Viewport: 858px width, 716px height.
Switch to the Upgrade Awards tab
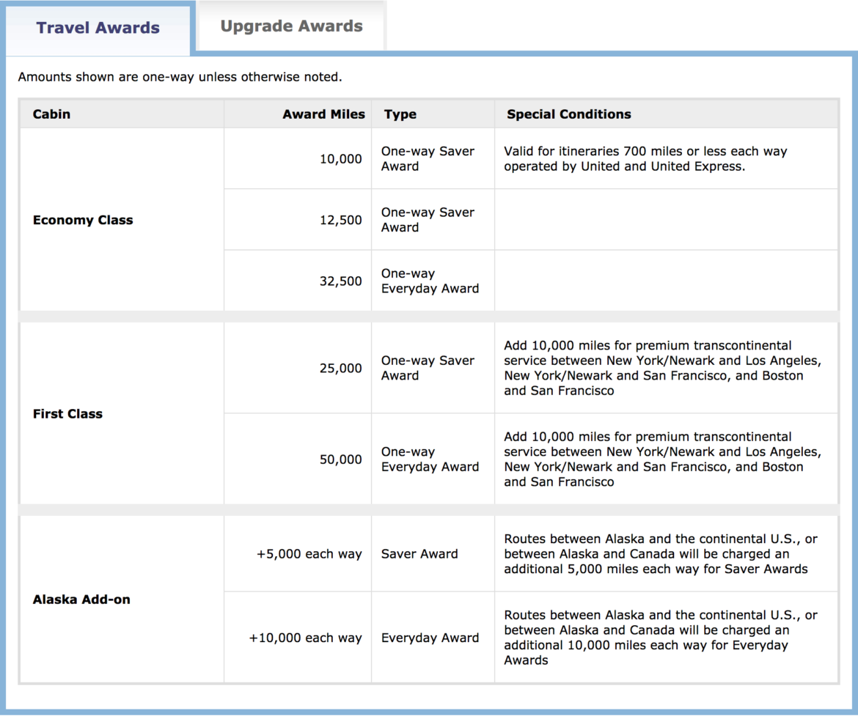coord(290,26)
